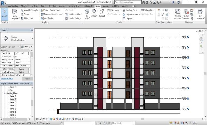Viewport: 207px width, 125px height.
Task: Switch to the Modify tab
Action: point(125,6)
